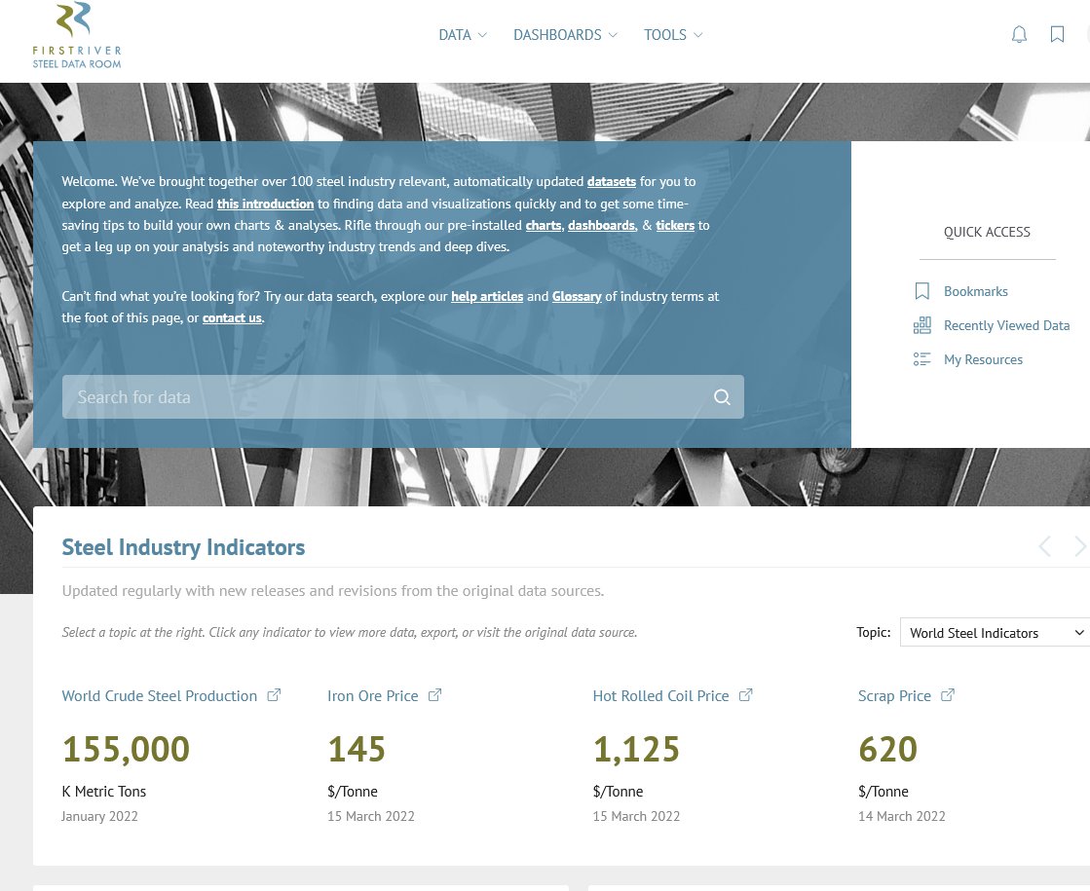Open the 'contact us' link

tap(232, 317)
